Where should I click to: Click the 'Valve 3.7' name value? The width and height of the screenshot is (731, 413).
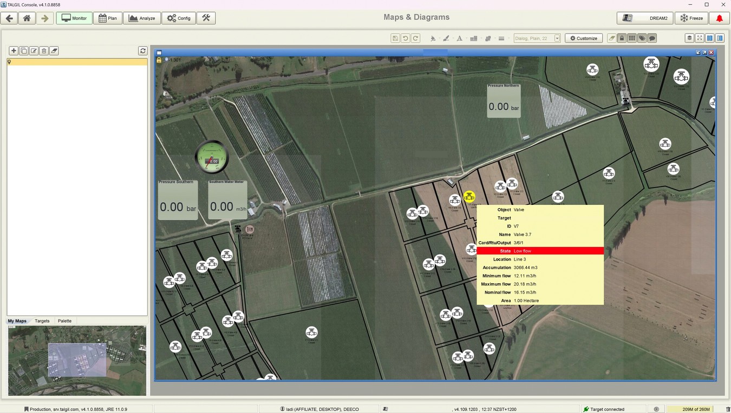tap(523, 235)
